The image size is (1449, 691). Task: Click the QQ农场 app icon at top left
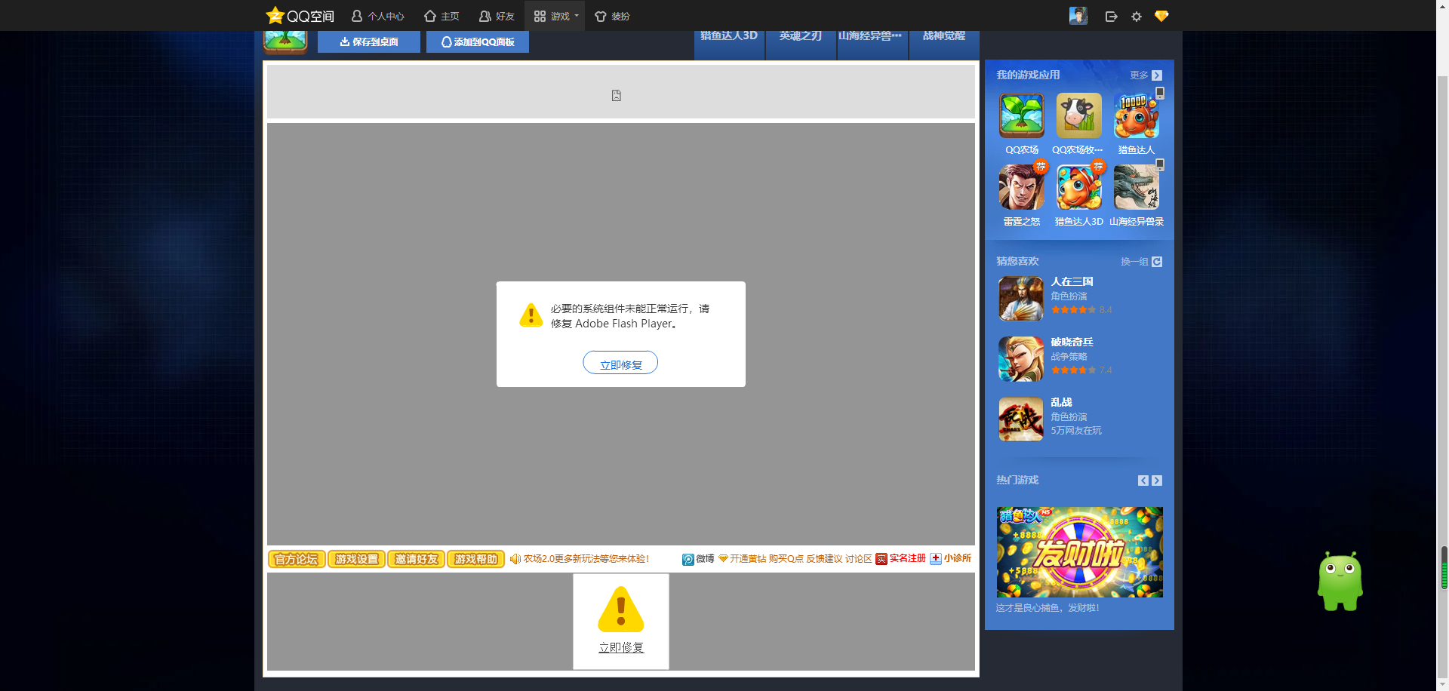tap(285, 41)
